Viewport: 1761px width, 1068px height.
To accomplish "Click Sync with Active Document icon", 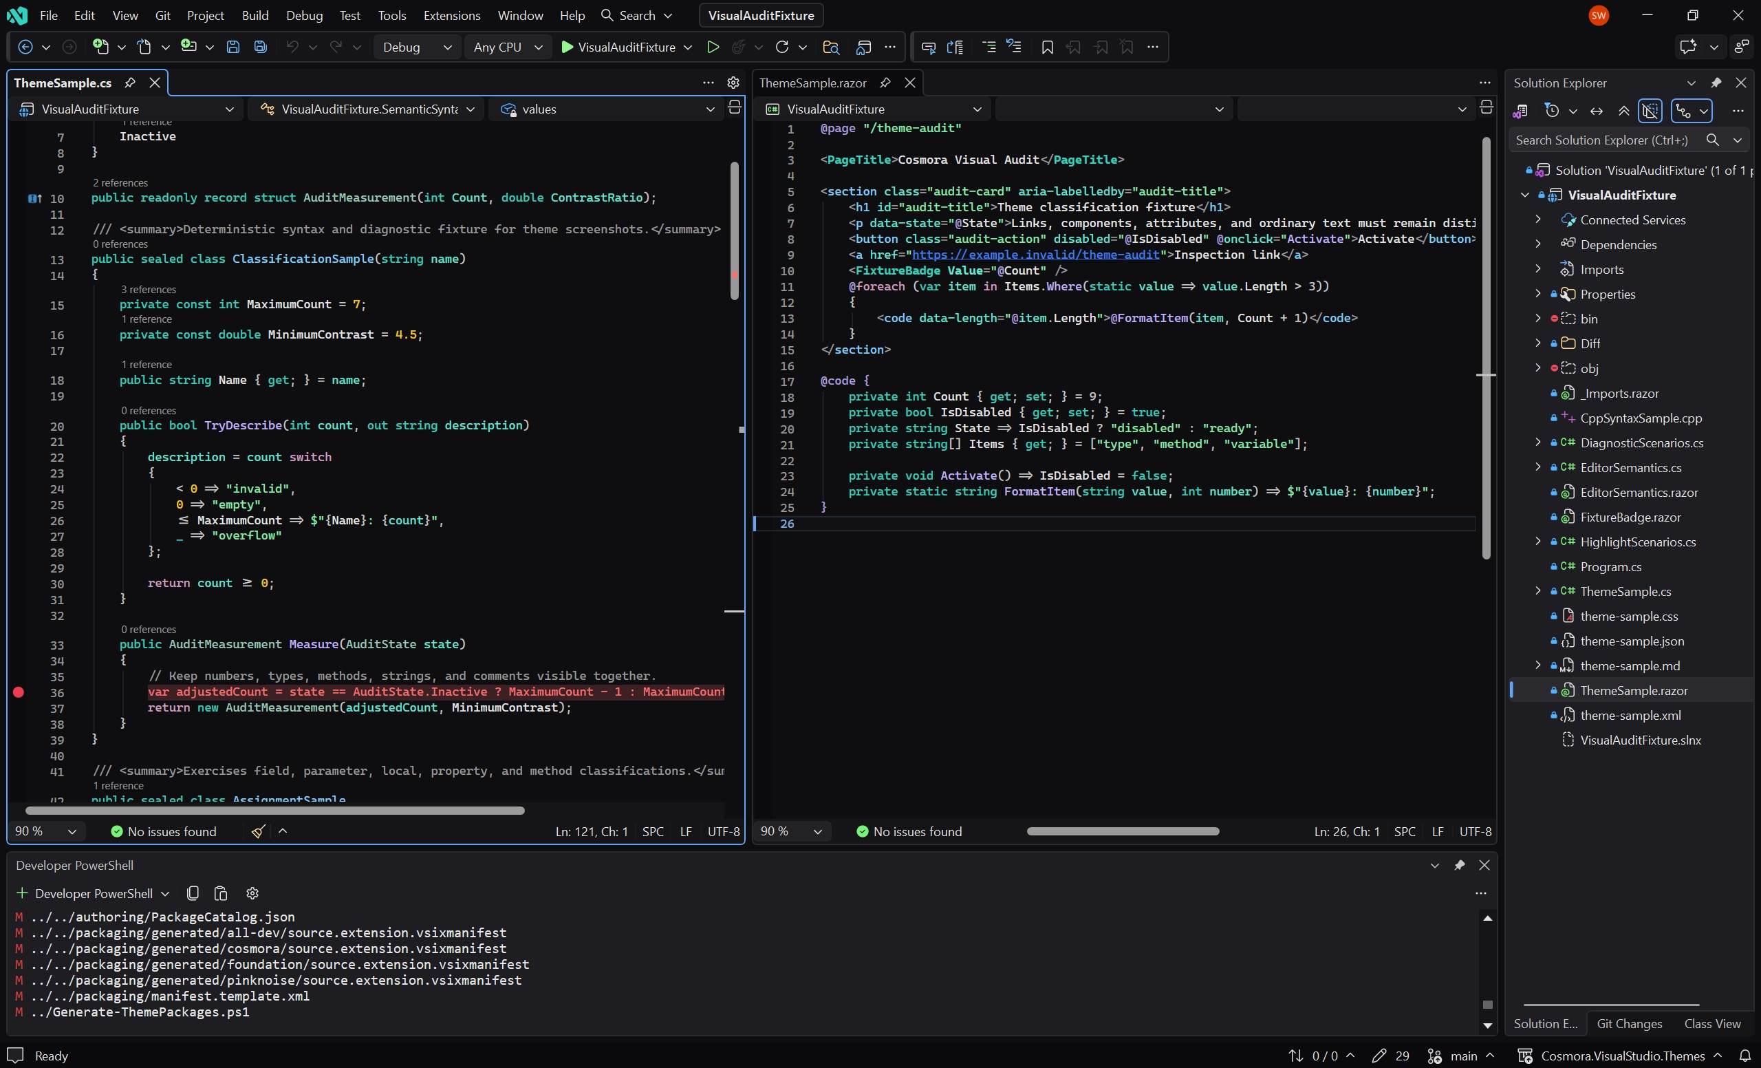I will [x=1597, y=111].
